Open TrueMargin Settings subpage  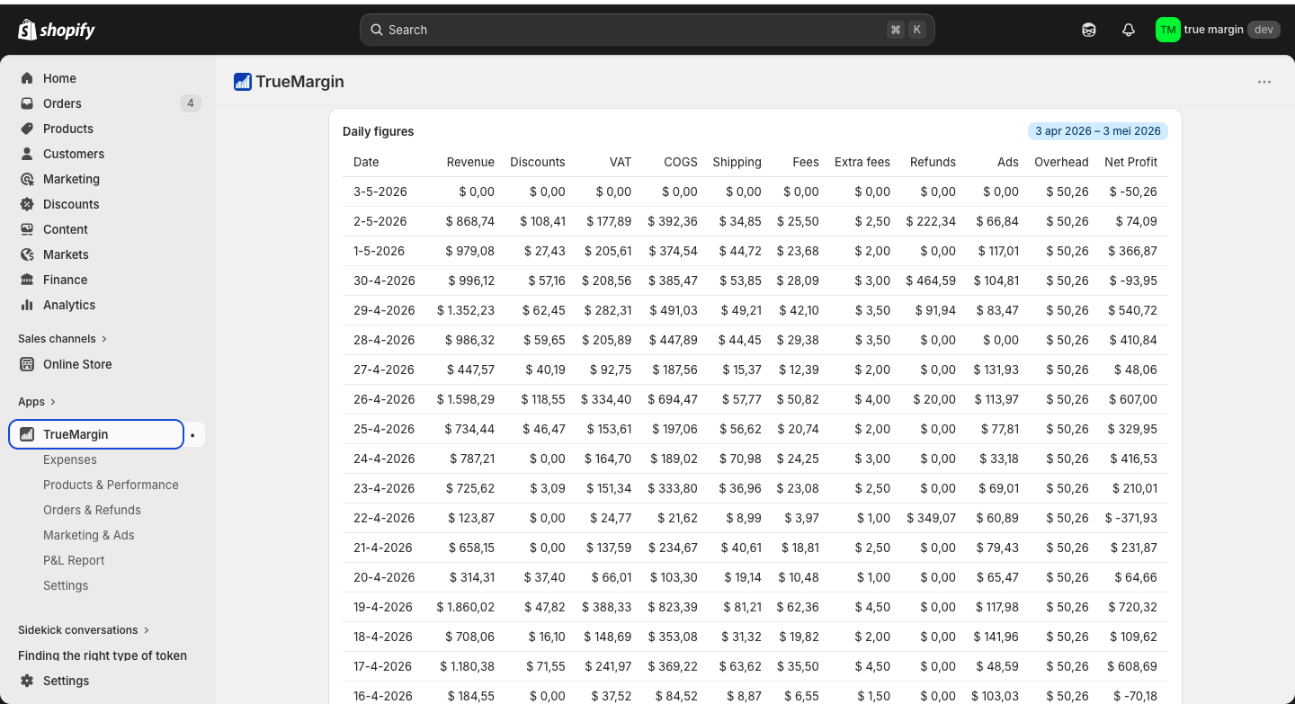pyautogui.click(x=66, y=585)
